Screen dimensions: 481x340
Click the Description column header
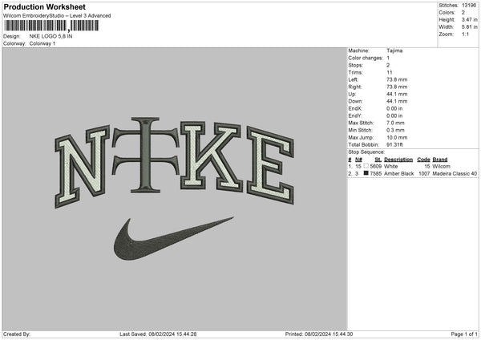coord(398,160)
